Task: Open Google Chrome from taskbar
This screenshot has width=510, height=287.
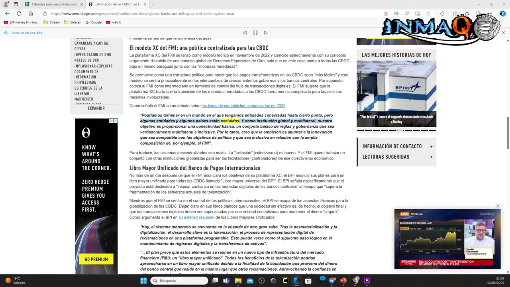Action: [355, 281]
